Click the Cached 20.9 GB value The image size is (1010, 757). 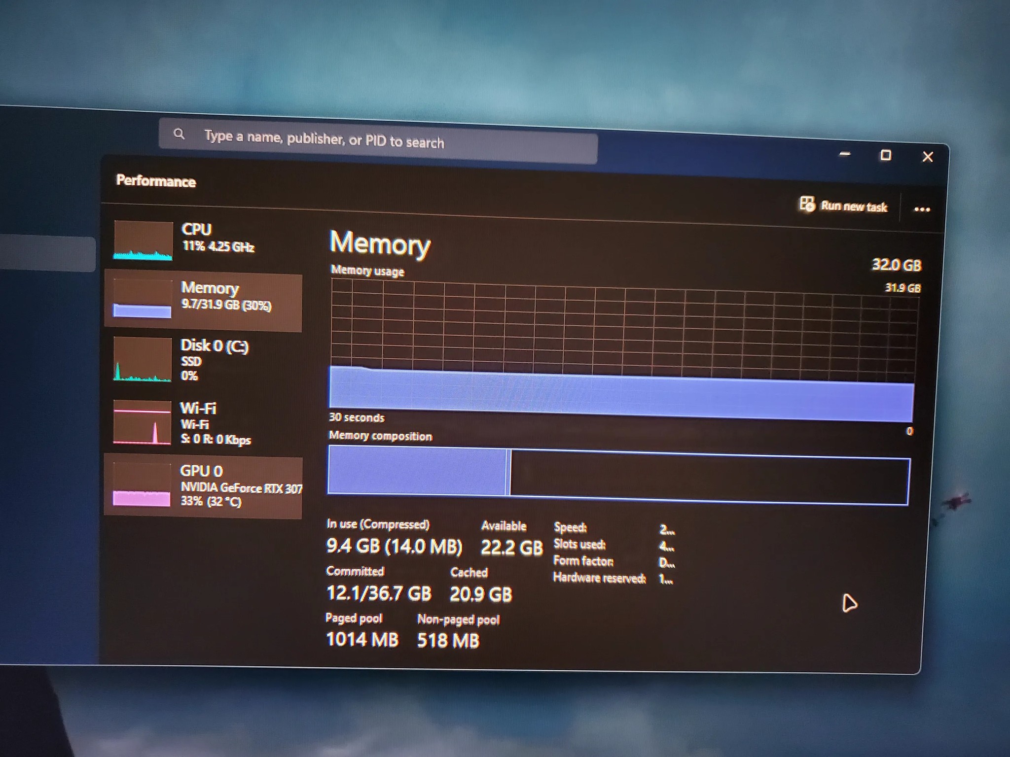coord(481,594)
